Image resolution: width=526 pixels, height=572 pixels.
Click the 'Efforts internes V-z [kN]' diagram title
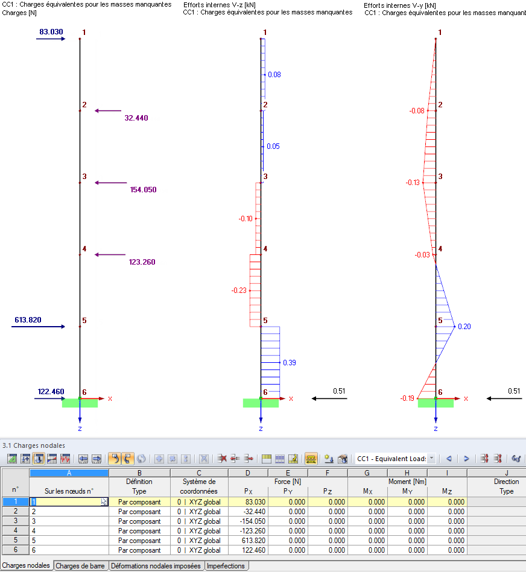[220, 5]
